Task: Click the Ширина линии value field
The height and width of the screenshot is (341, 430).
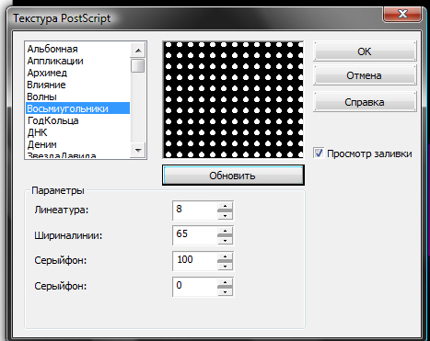Action: [x=195, y=235]
